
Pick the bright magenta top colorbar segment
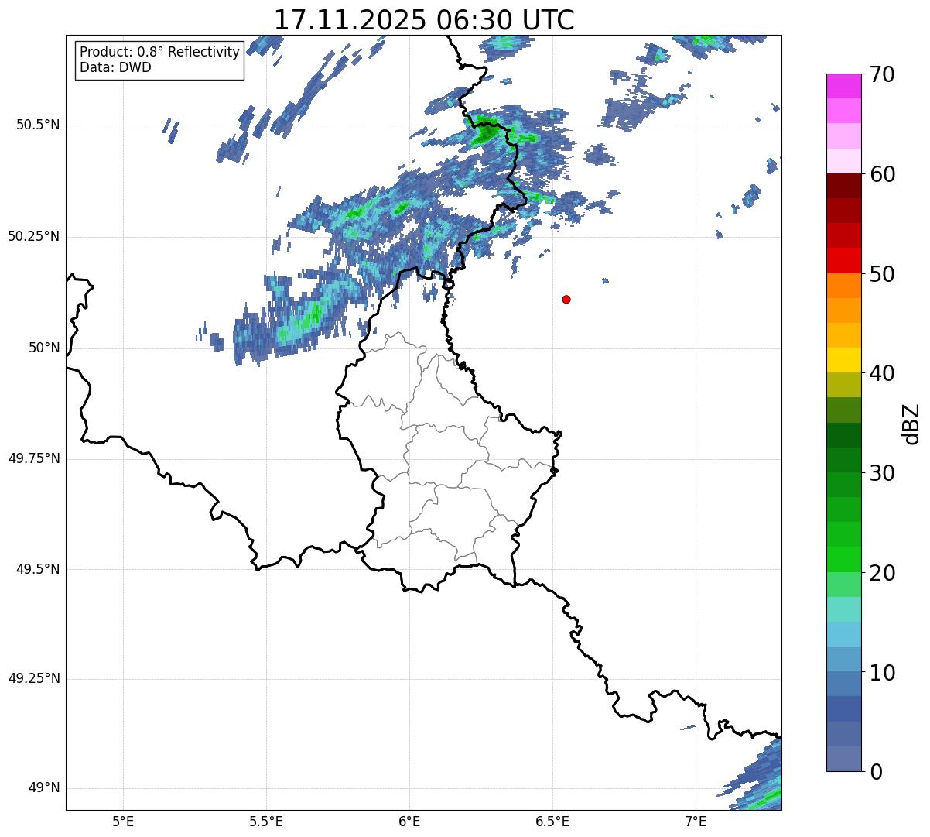point(843,86)
